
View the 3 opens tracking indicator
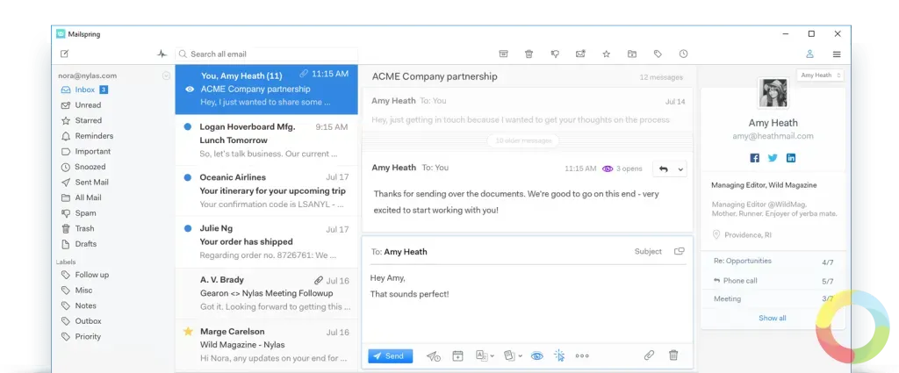(x=622, y=169)
